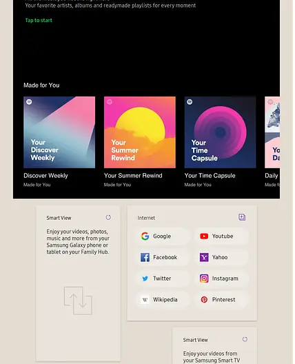Click the refresh icon on upper Smart View card
This screenshot has width=295, height=364.
[108, 217]
